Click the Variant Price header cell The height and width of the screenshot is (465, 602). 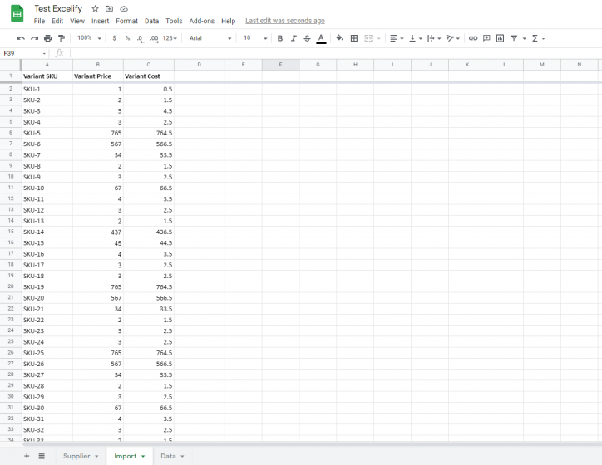tap(98, 76)
